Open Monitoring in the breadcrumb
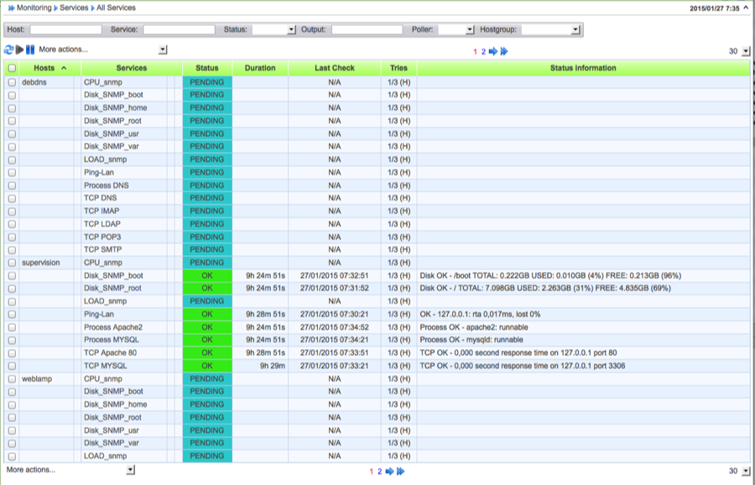755x485 pixels. pos(34,8)
